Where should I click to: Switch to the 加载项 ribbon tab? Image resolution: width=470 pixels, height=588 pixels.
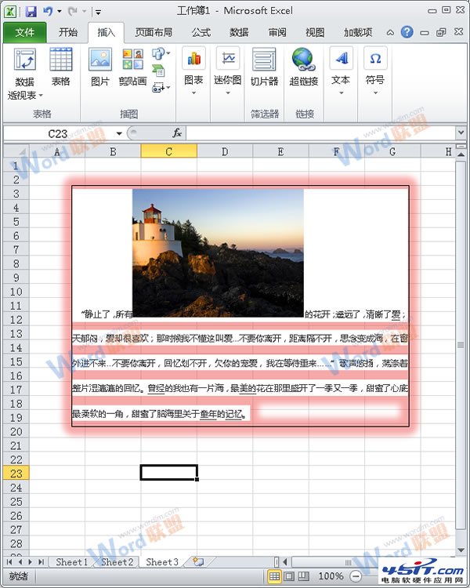358,33
